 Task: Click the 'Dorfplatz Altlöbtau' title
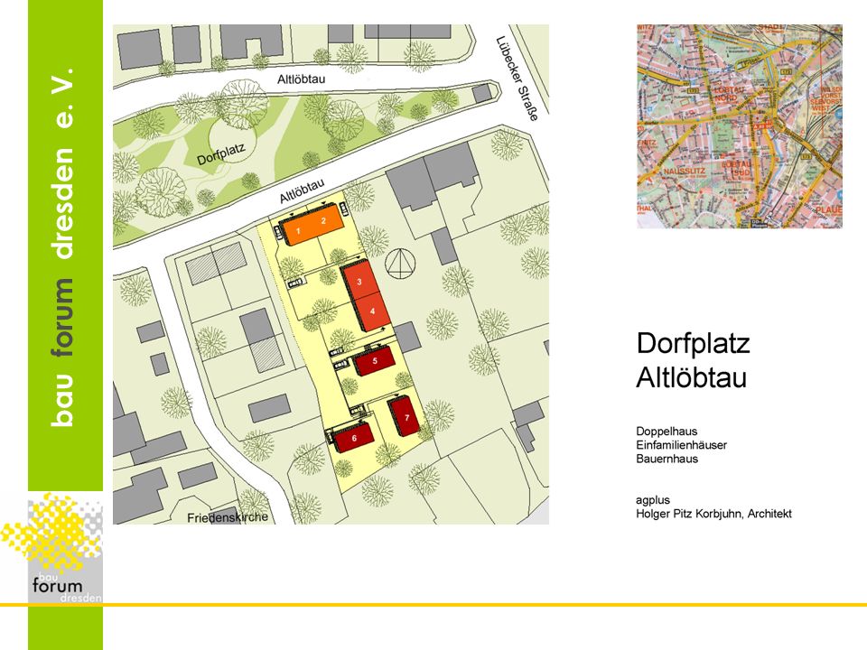(x=693, y=360)
